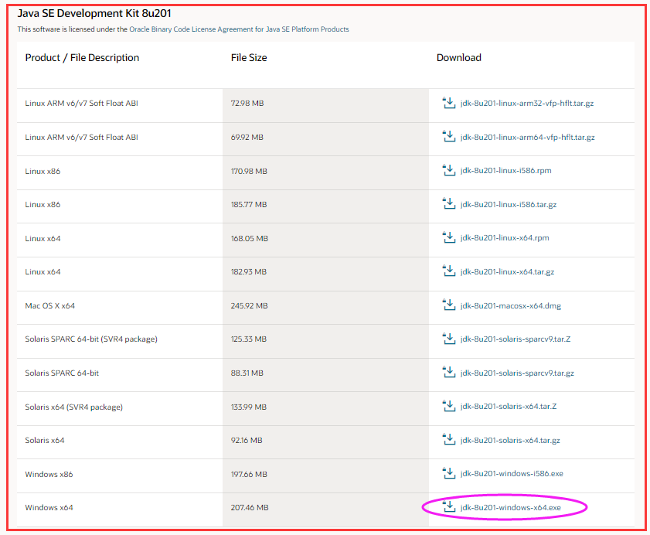This screenshot has height=535, width=650.
Task: Click the 72.98 MB file size
Action: click(247, 104)
